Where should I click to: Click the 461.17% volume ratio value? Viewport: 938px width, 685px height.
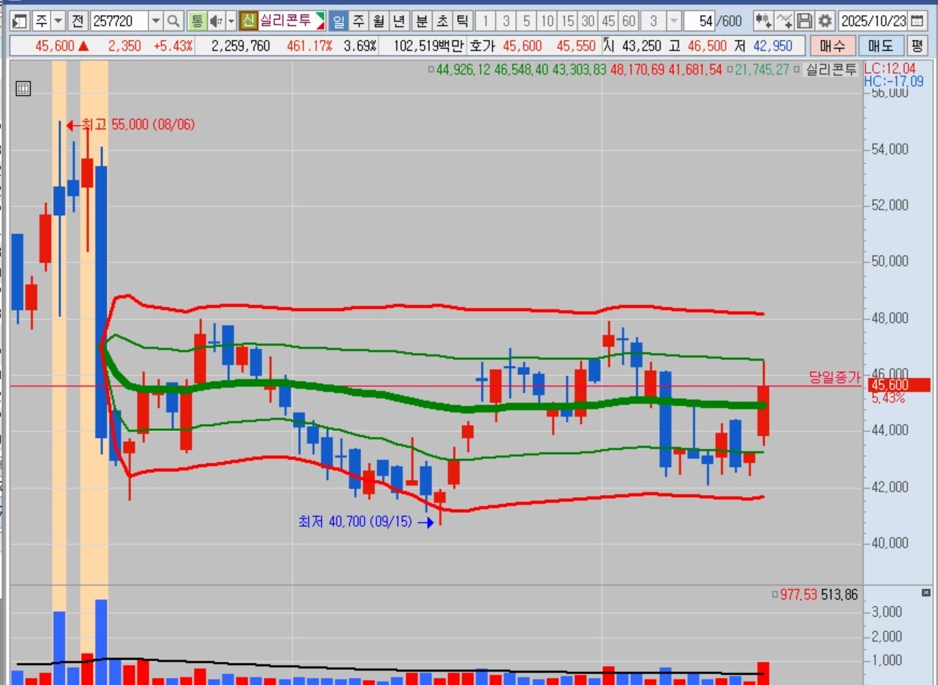[x=310, y=46]
